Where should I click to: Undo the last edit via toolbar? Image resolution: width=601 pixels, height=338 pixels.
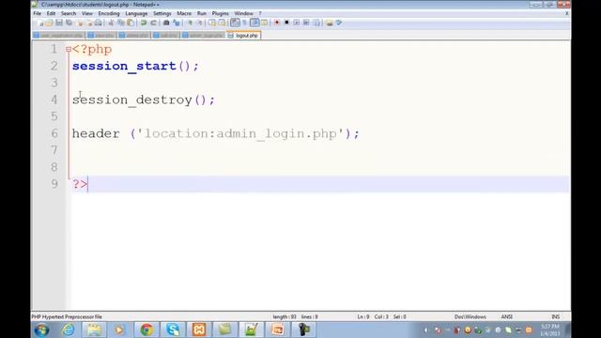pos(144,23)
